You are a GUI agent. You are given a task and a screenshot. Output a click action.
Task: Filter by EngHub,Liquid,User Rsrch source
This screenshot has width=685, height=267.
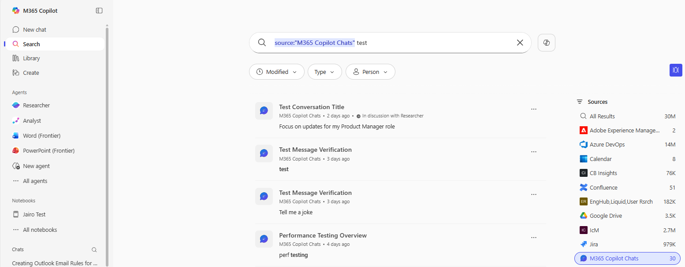tap(627, 201)
